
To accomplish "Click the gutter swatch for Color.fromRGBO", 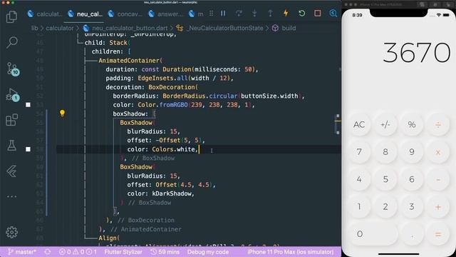I will tap(28, 105).
